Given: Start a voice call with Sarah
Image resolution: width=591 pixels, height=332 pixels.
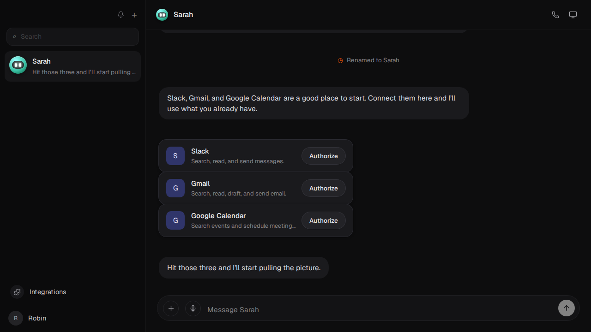Looking at the screenshot, I should pyautogui.click(x=555, y=15).
